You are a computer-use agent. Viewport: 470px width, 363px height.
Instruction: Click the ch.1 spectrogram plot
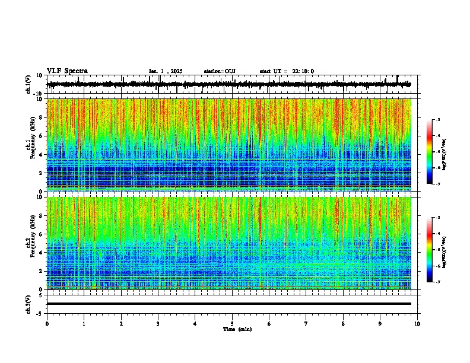pos(228,145)
